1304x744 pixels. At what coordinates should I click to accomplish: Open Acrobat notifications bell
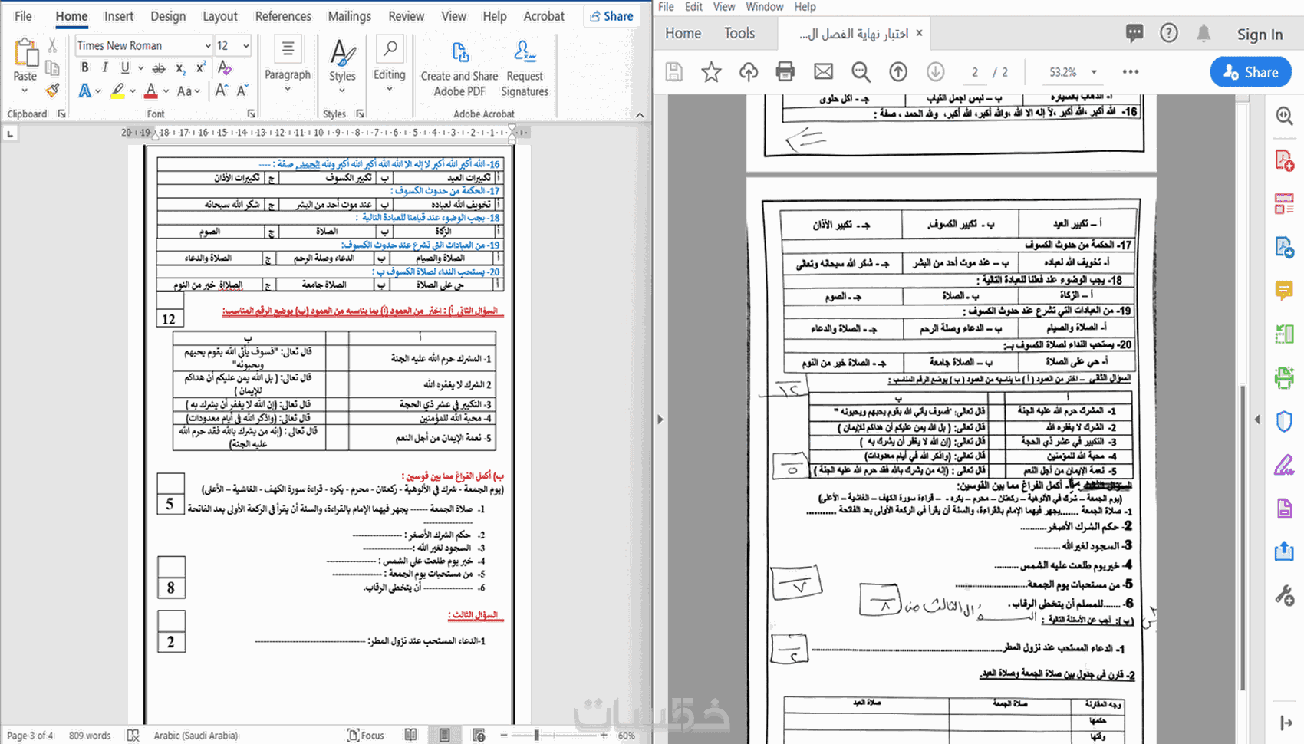point(1204,33)
